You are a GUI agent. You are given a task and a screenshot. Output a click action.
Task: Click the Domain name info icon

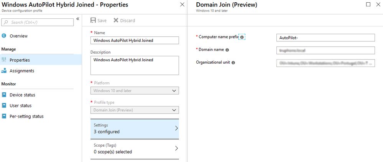227,50
